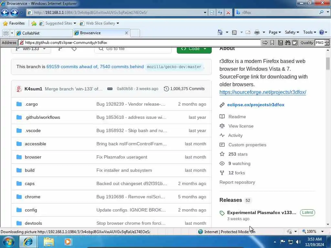Open the address bar URL history dropdown
The image size is (331, 248).
205,13
